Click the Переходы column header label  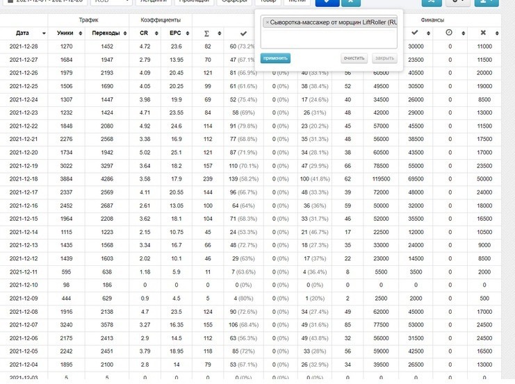tap(106, 33)
